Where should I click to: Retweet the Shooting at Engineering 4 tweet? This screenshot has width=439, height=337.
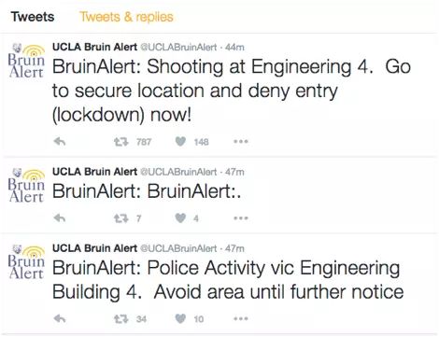click(121, 142)
